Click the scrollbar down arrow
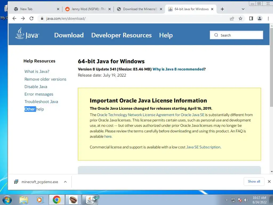Screen dimensions: 273x205 click(271, 172)
